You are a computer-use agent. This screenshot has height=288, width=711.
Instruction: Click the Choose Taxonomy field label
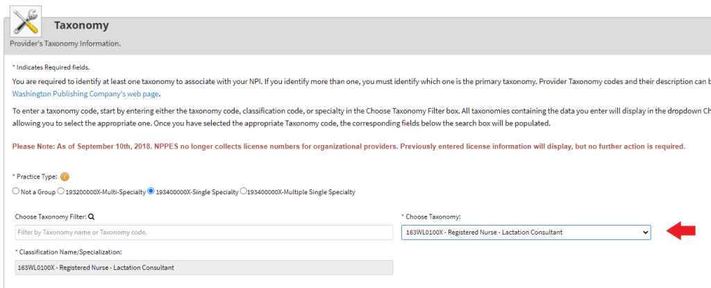click(x=433, y=217)
